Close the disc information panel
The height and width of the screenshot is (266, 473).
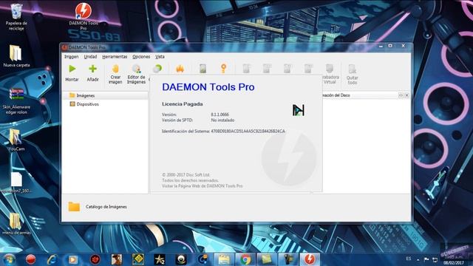click(406, 95)
